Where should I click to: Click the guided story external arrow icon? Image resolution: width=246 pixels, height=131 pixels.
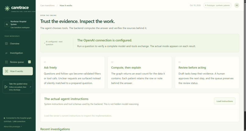pos(31,87)
